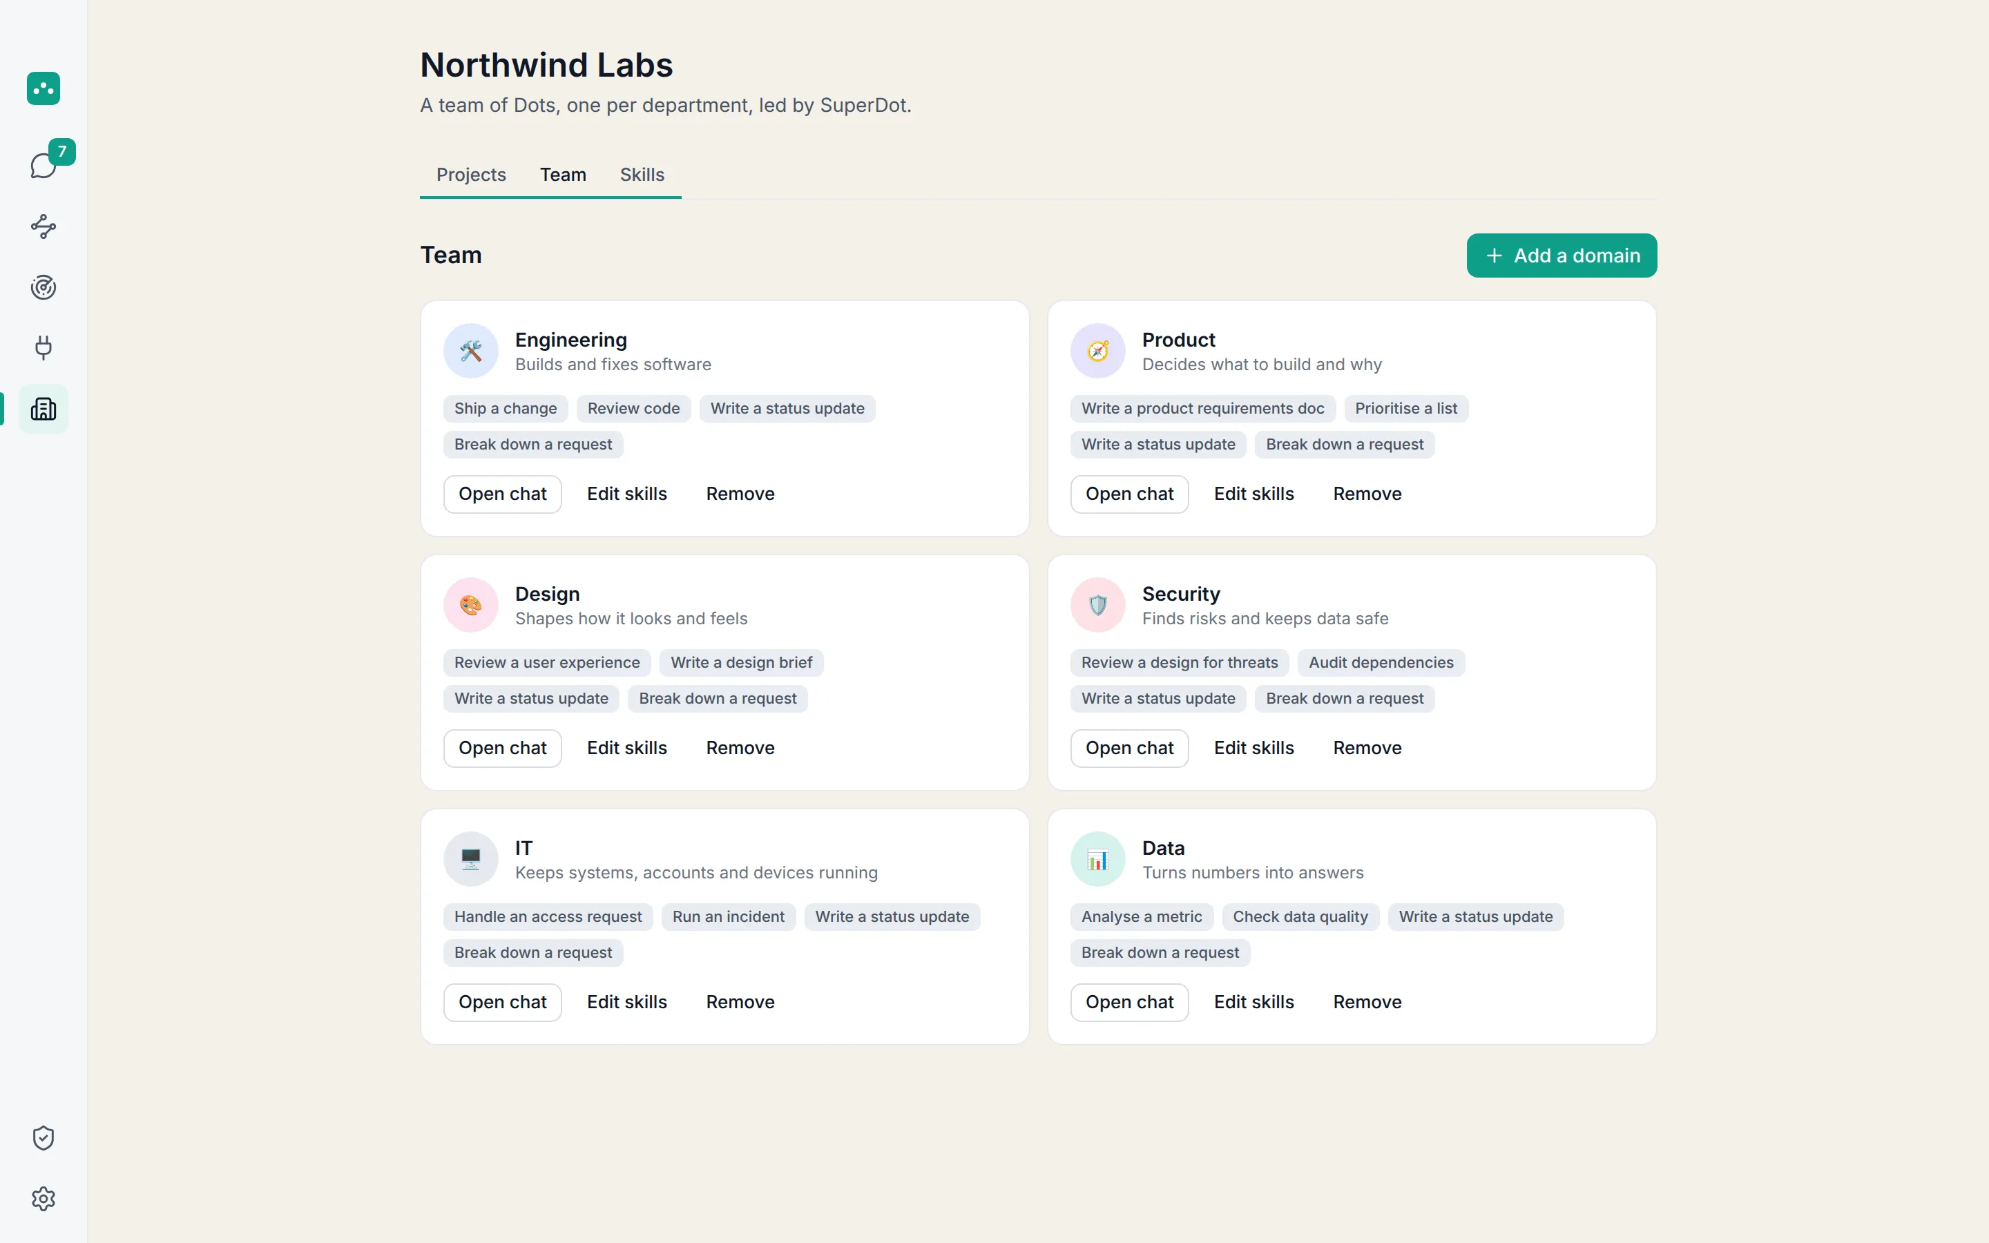Open the goals target icon in sidebar
The image size is (1989, 1243).
44,287
